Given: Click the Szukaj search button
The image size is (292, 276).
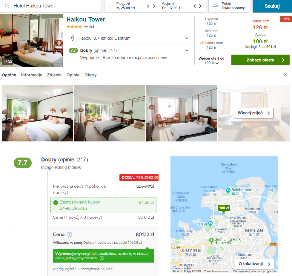Looking at the screenshot, I should coord(272,6).
